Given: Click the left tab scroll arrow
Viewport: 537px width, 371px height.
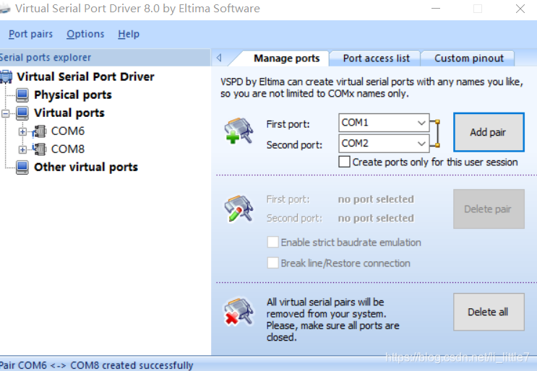Looking at the screenshot, I should tap(219, 58).
